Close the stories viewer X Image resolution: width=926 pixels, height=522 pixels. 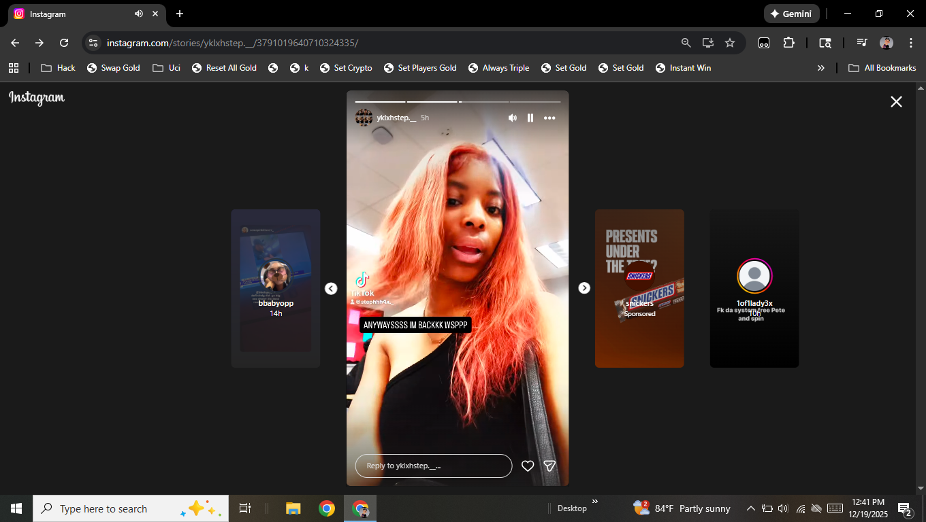pyautogui.click(x=896, y=102)
